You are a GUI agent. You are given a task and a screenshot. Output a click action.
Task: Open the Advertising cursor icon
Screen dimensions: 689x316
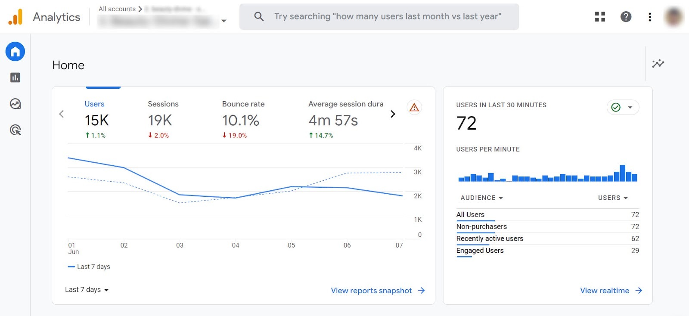(x=15, y=130)
